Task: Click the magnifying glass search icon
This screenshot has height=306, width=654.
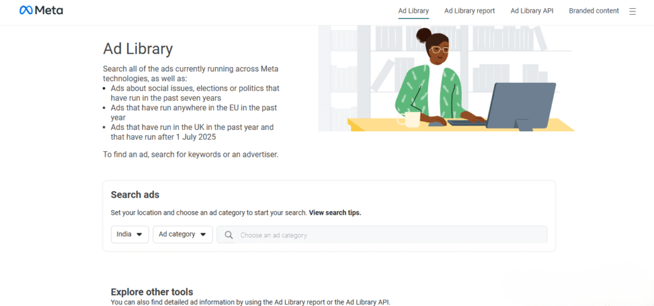Action: point(229,235)
